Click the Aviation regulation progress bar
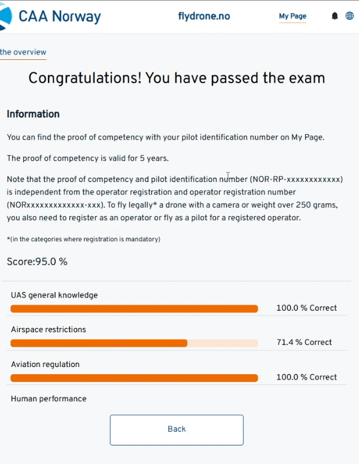Screen dimensions: 359x464 (134, 378)
